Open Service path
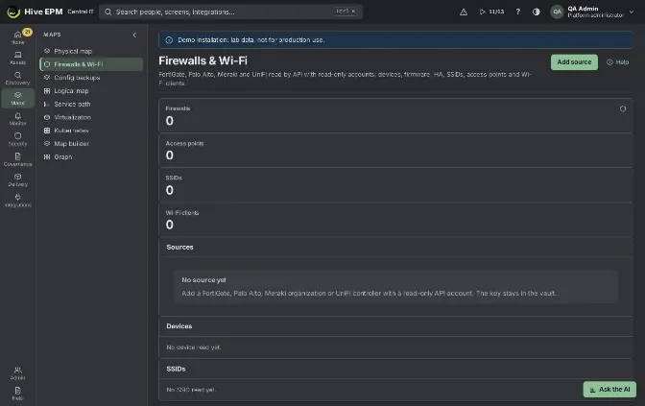The image size is (645, 406). pyautogui.click(x=91, y=104)
